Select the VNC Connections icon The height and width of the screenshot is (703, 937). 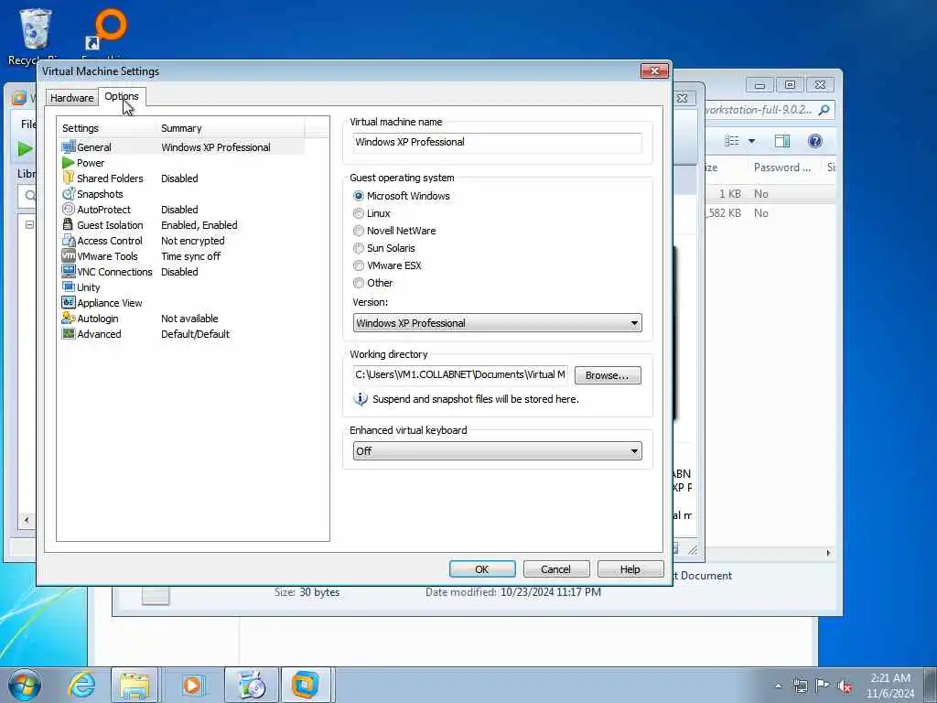pos(69,271)
